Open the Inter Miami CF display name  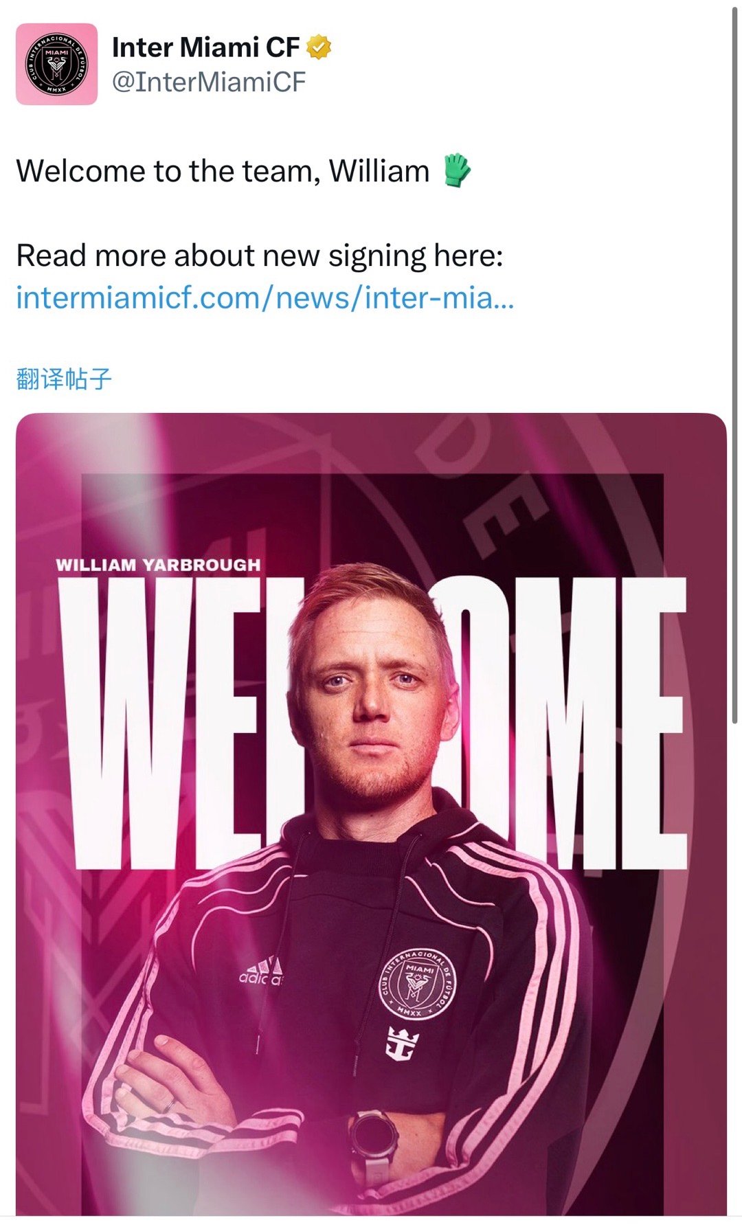(x=205, y=47)
